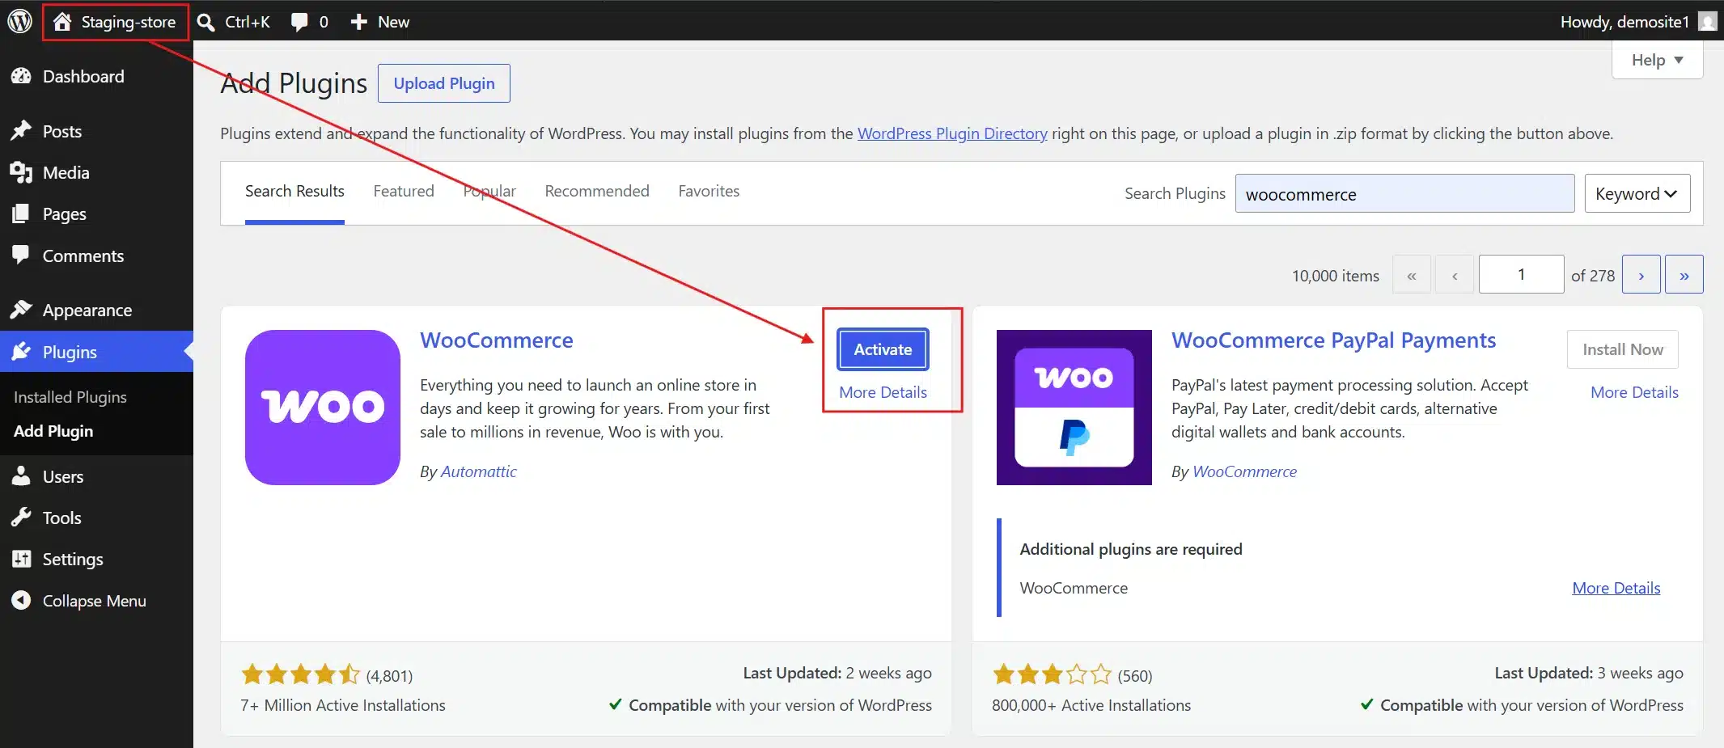Switch to the Recommended tab
Viewport: 1724px width, 748px height.
pos(597,192)
